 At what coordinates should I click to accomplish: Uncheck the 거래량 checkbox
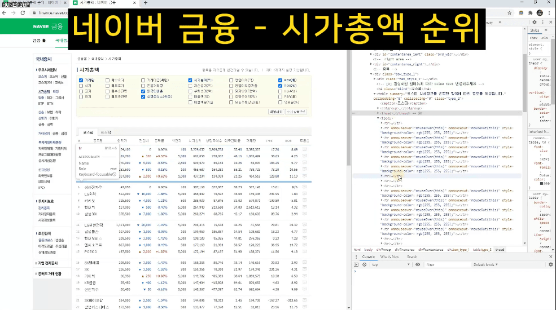[x=81, y=81]
